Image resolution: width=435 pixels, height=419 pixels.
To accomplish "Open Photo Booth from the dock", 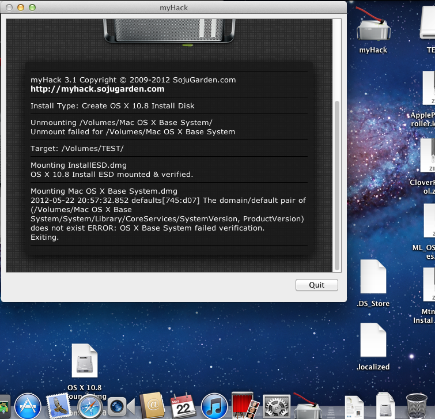I will (245, 405).
